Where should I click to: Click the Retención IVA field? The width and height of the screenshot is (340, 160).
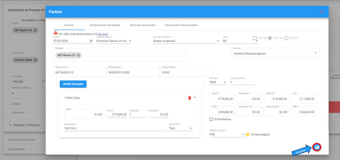click(249, 111)
